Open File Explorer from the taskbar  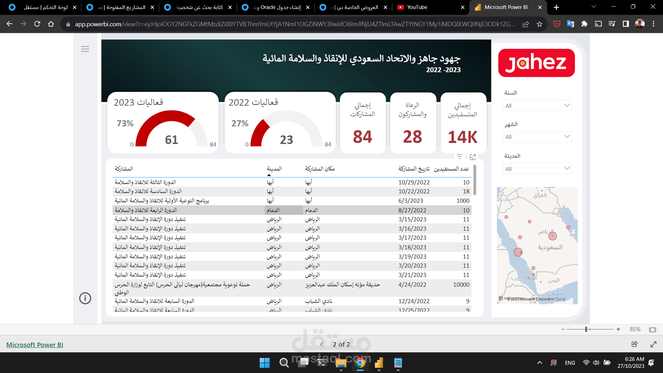click(x=341, y=363)
